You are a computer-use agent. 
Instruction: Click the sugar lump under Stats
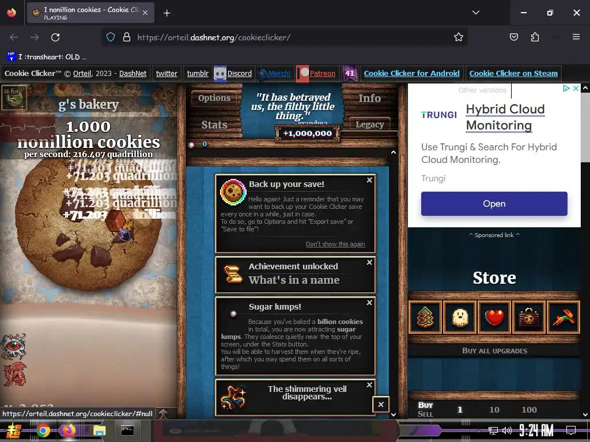(191, 144)
